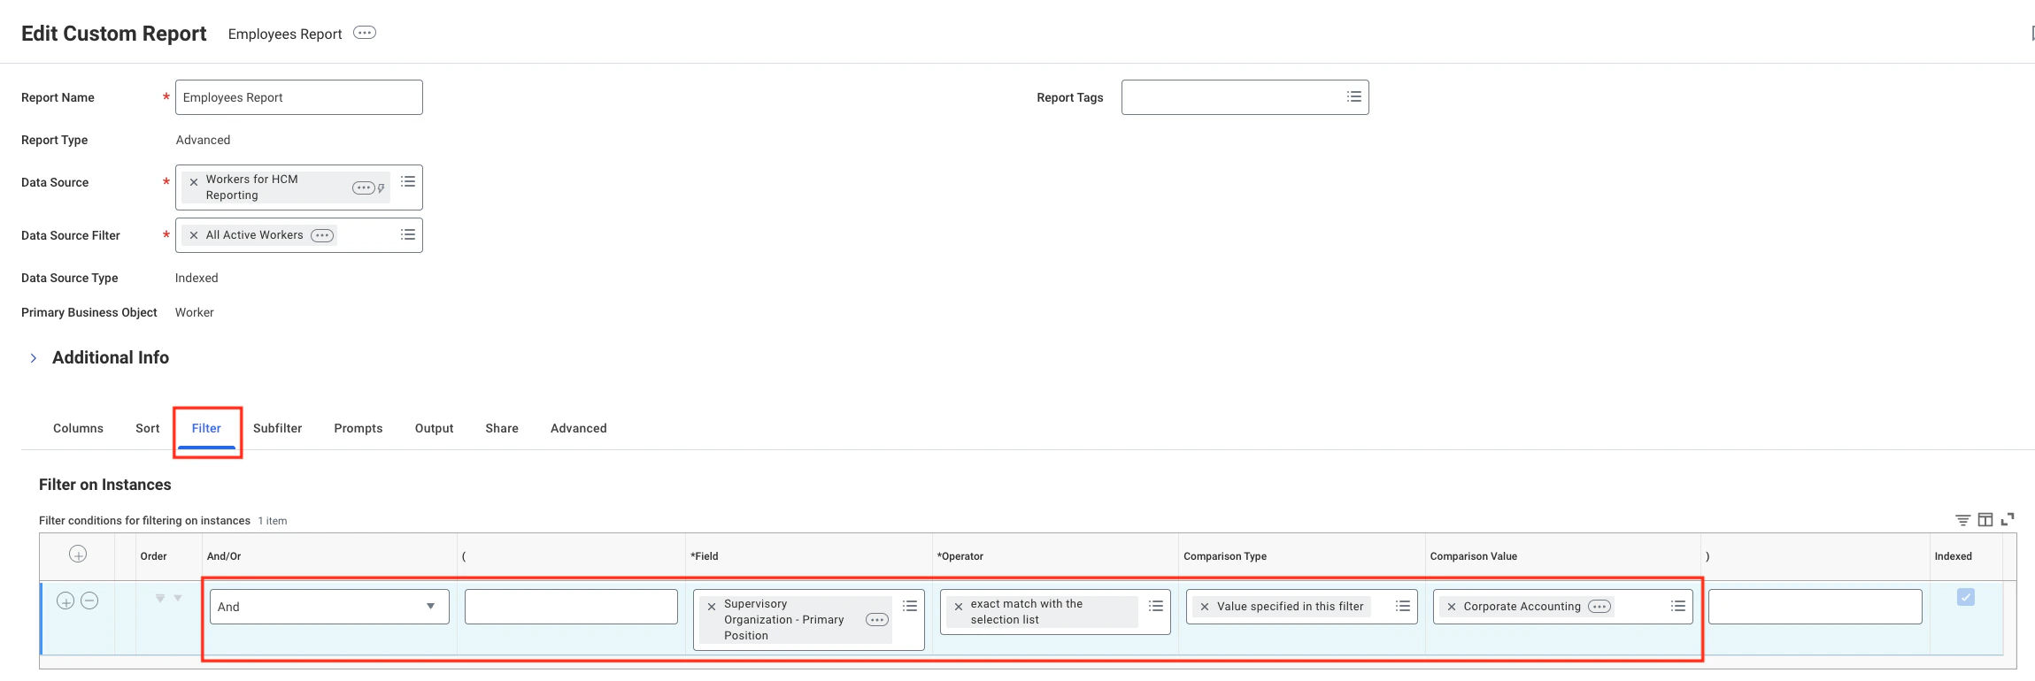Remove exact match operator chip
Image resolution: width=2035 pixels, height=681 pixels.
click(959, 607)
